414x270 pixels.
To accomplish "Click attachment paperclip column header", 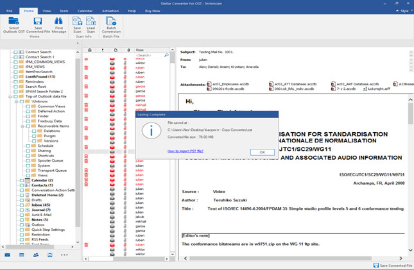I will 128,50.
